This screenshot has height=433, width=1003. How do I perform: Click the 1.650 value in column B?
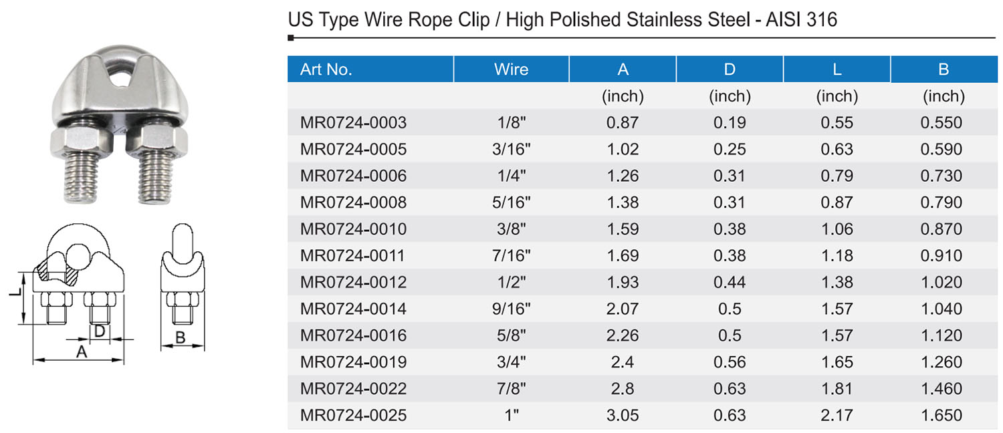pyautogui.click(x=943, y=416)
